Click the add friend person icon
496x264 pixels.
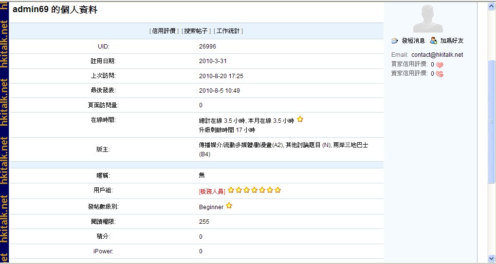click(x=433, y=41)
